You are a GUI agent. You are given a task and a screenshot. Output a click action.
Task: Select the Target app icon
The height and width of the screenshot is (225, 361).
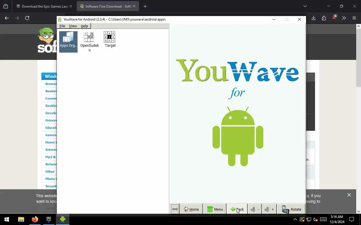coord(110,40)
